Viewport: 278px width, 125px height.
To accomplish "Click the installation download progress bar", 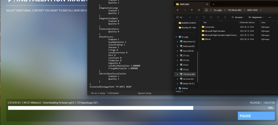I will point(141,108).
